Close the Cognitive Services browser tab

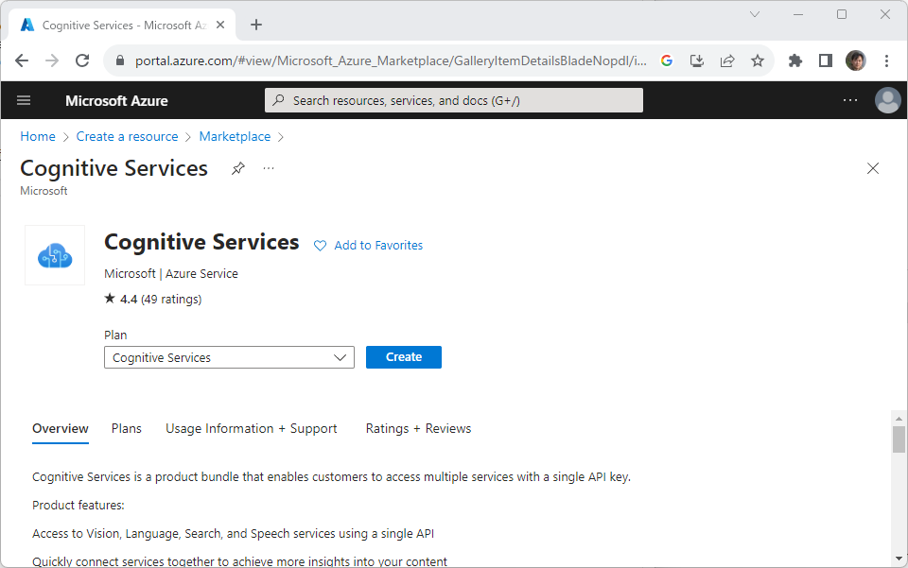tap(220, 25)
